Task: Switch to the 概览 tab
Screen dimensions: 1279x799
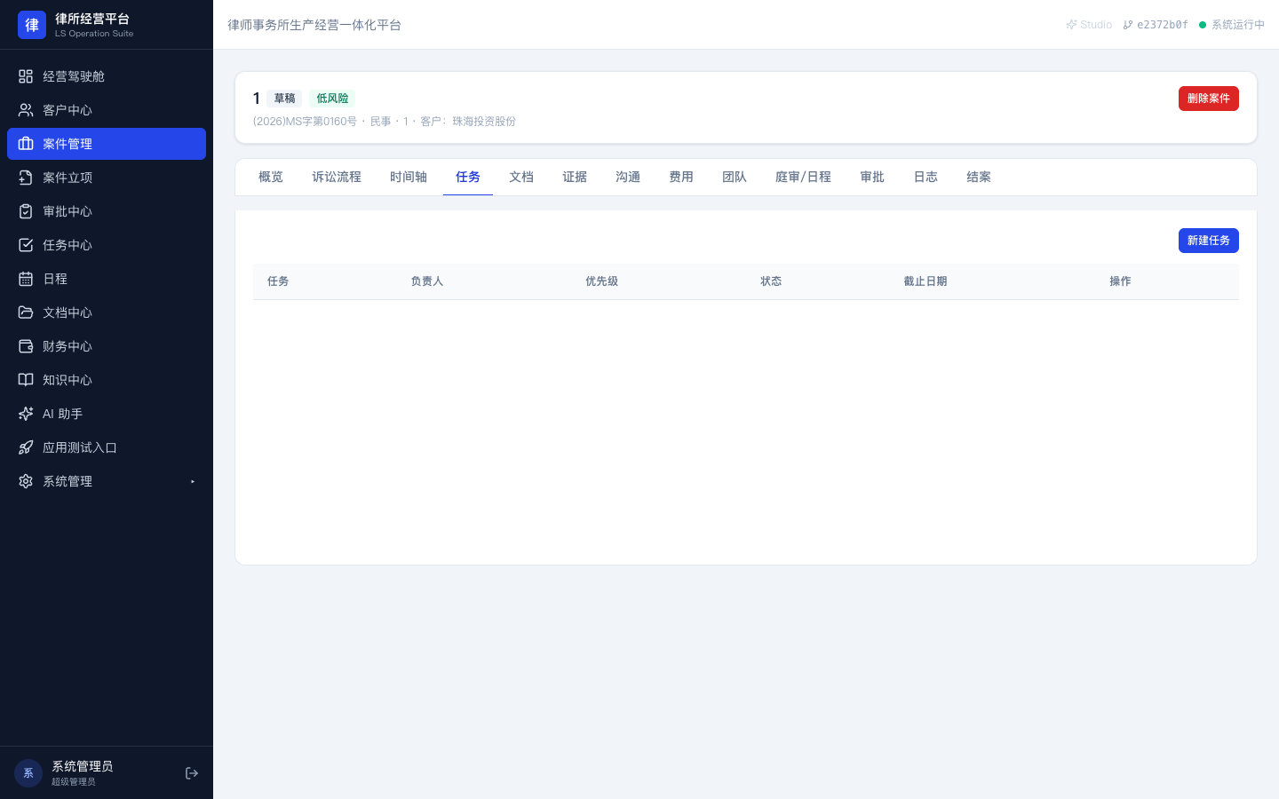Action: coord(271,177)
